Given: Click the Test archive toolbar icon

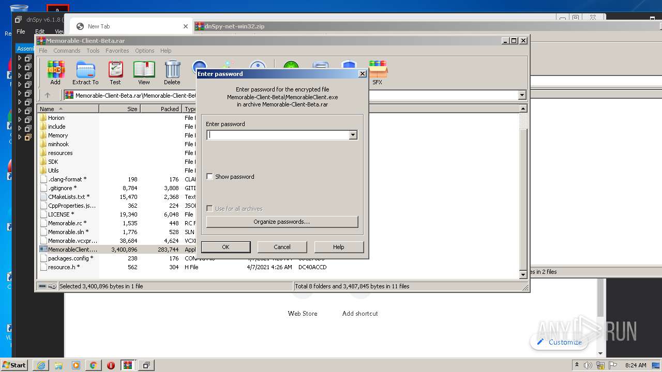Looking at the screenshot, I should point(115,73).
